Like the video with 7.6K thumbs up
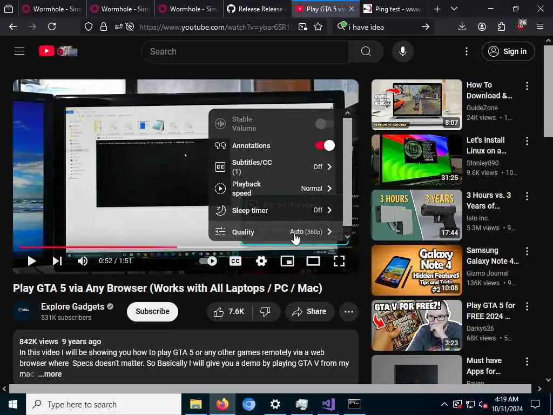Screen dimensions: 553x415 pos(228,312)
